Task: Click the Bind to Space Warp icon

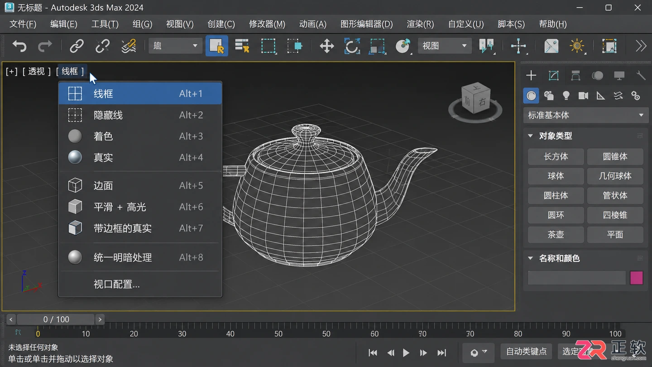Action: (129, 46)
